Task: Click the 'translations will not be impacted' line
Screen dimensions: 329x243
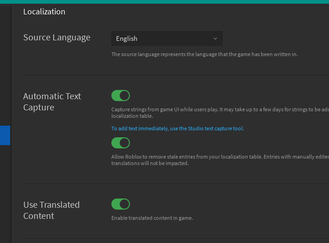Action: pos(150,163)
